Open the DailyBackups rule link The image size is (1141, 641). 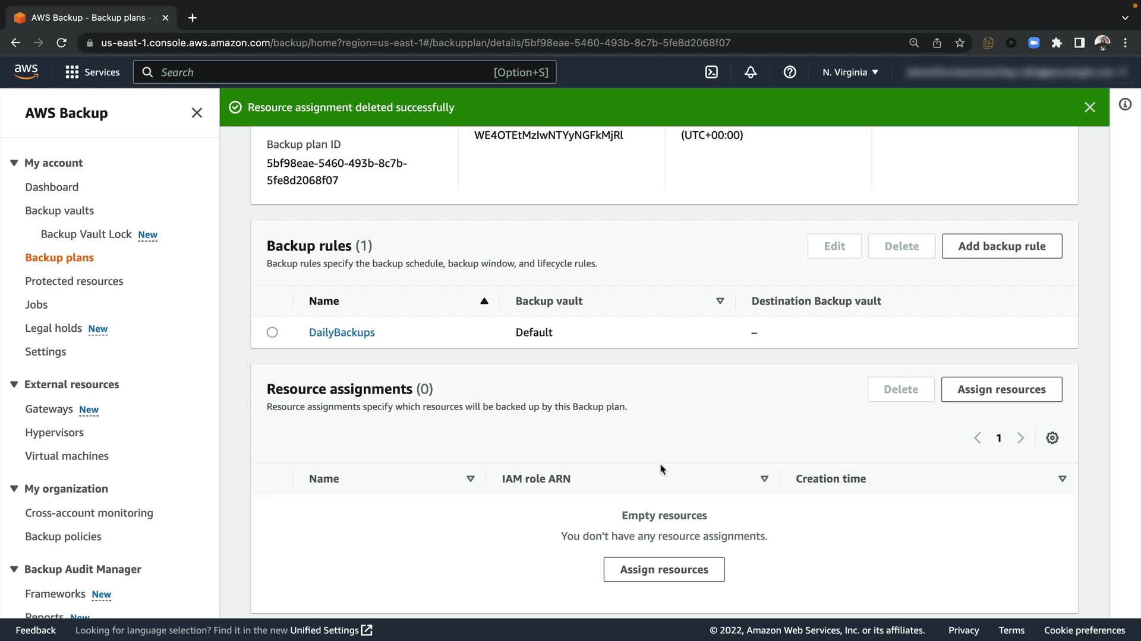click(342, 332)
